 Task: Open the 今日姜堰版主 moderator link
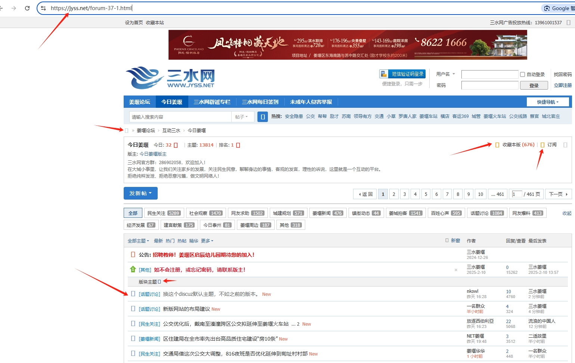(x=153, y=154)
